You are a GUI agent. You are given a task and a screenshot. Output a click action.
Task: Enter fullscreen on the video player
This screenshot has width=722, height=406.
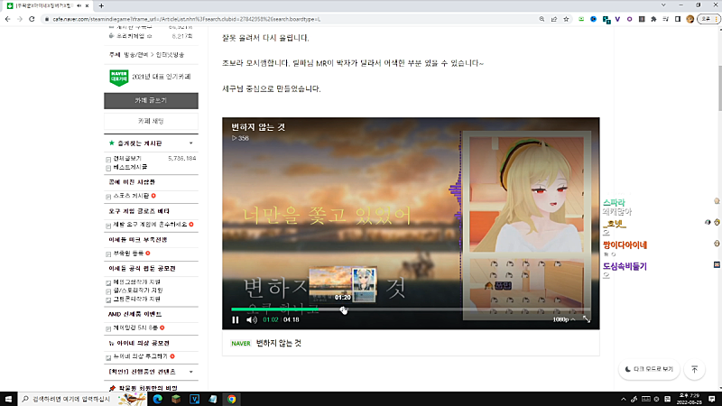(x=587, y=319)
